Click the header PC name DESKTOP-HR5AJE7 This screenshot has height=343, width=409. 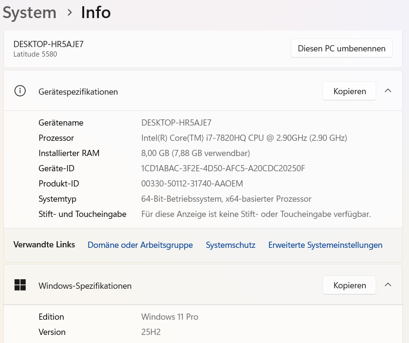click(49, 44)
